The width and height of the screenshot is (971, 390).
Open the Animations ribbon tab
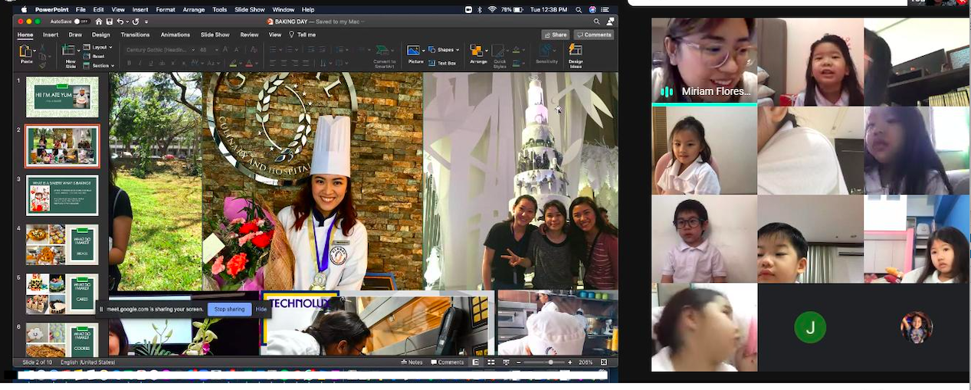[x=176, y=34]
